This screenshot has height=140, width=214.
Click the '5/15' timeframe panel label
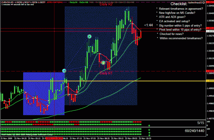click(201, 123)
